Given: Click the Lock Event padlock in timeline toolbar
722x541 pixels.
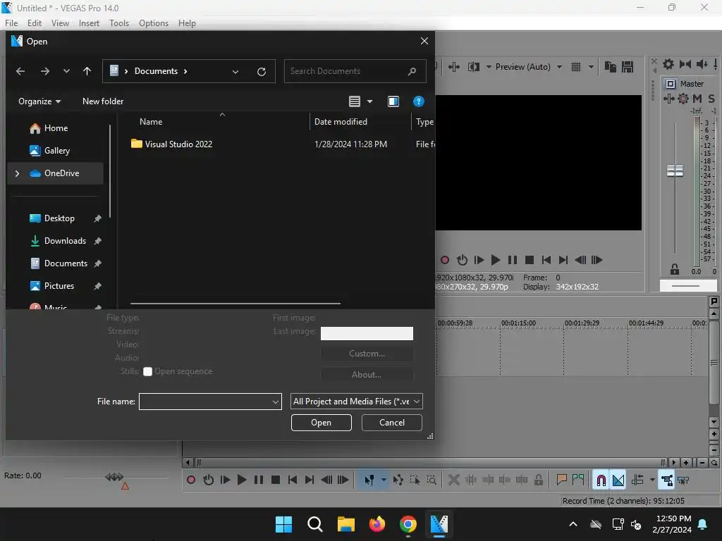Looking at the screenshot, I should tap(538, 480).
